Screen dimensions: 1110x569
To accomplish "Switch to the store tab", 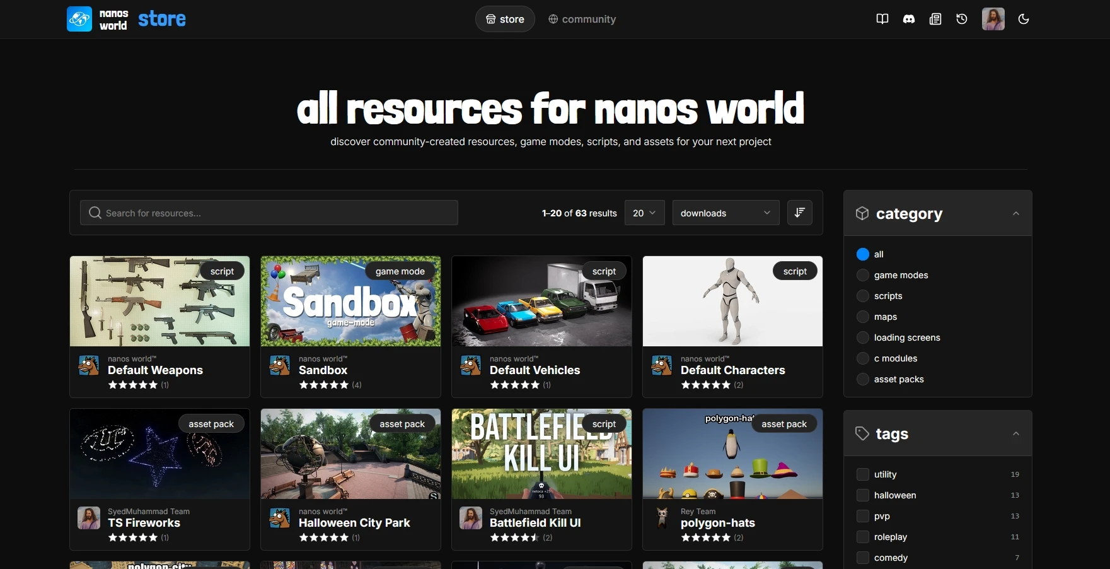I will pos(505,19).
